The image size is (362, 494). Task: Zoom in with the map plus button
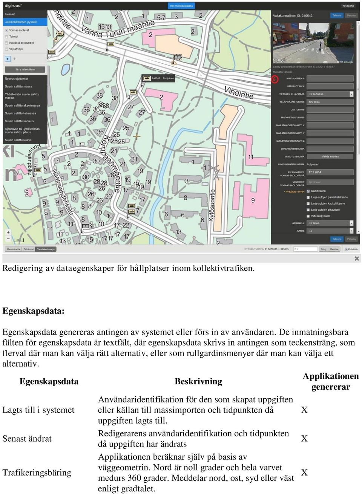8,232
